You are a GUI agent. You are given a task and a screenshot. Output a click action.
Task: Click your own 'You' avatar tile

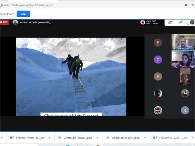[192, 22]
